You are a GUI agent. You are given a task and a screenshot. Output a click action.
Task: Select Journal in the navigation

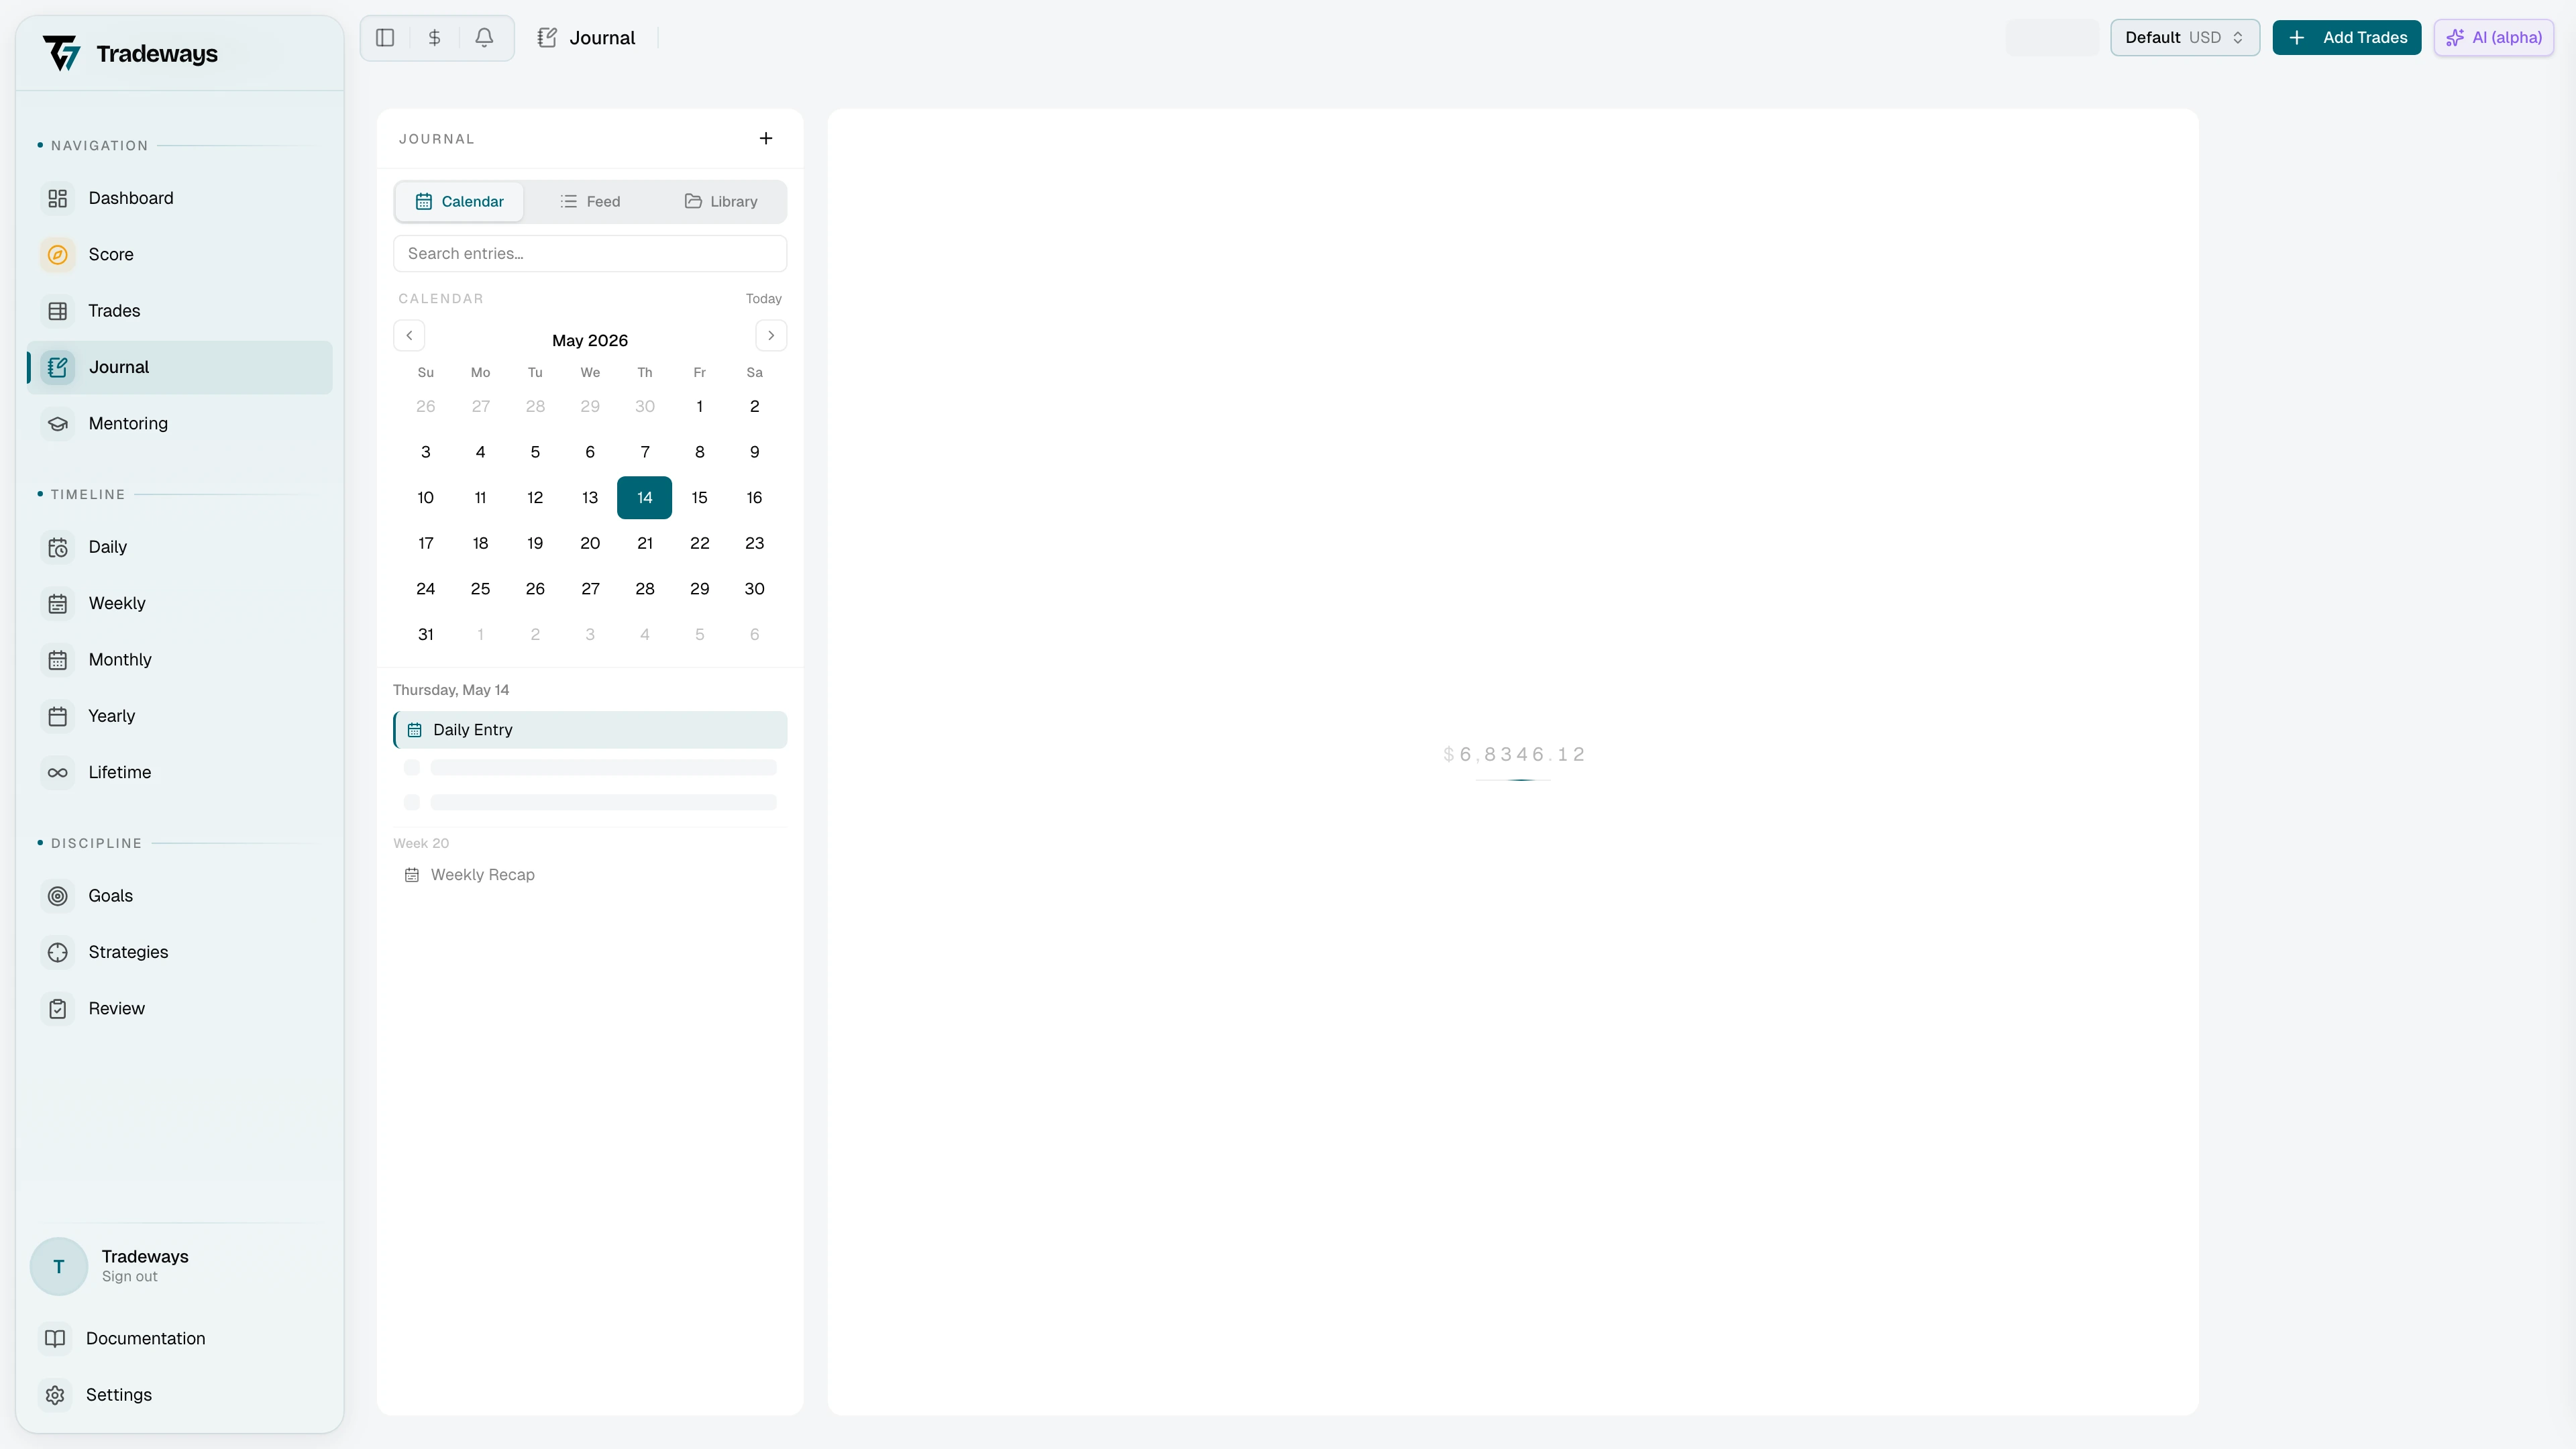(x=180, y=367)
